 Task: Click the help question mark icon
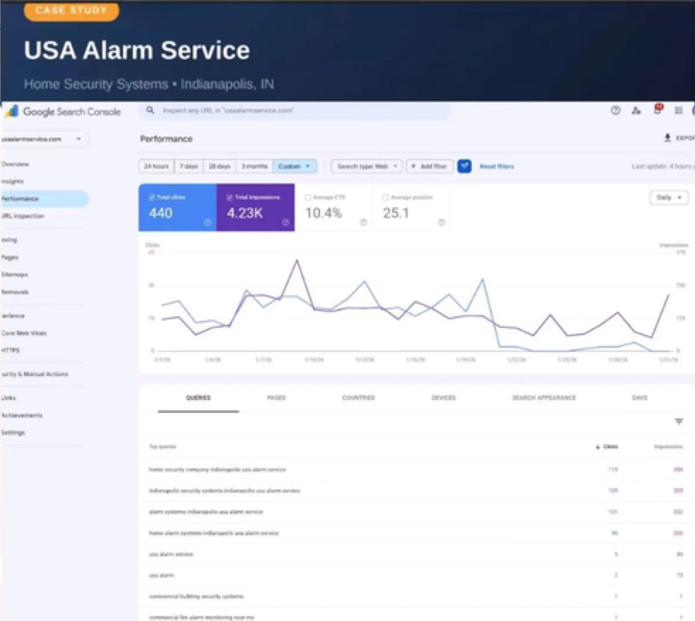(x=615, y=110)
